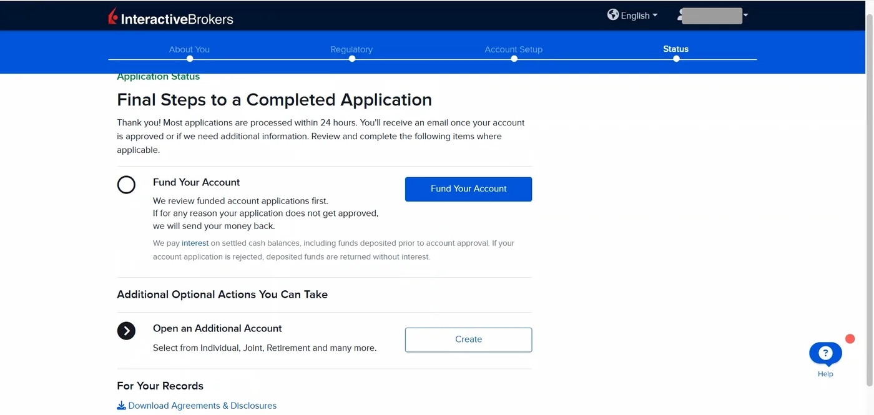Click the Status progress dot
The image size is (874, 415).
(676, 59)
